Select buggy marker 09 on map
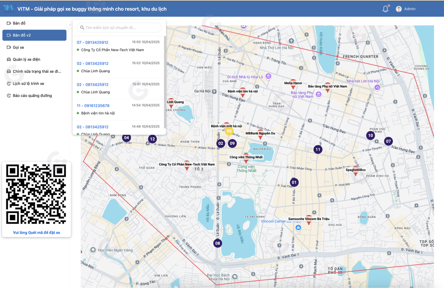 click(x=232, y=143)
